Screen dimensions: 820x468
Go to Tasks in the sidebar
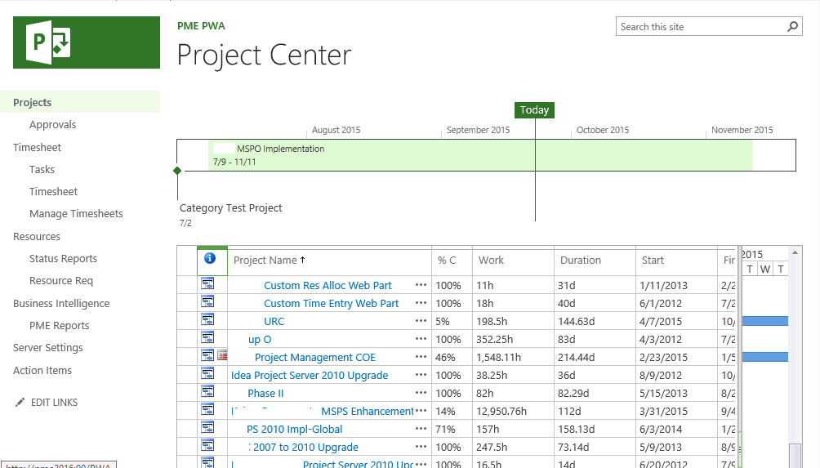tap(42, 169)
